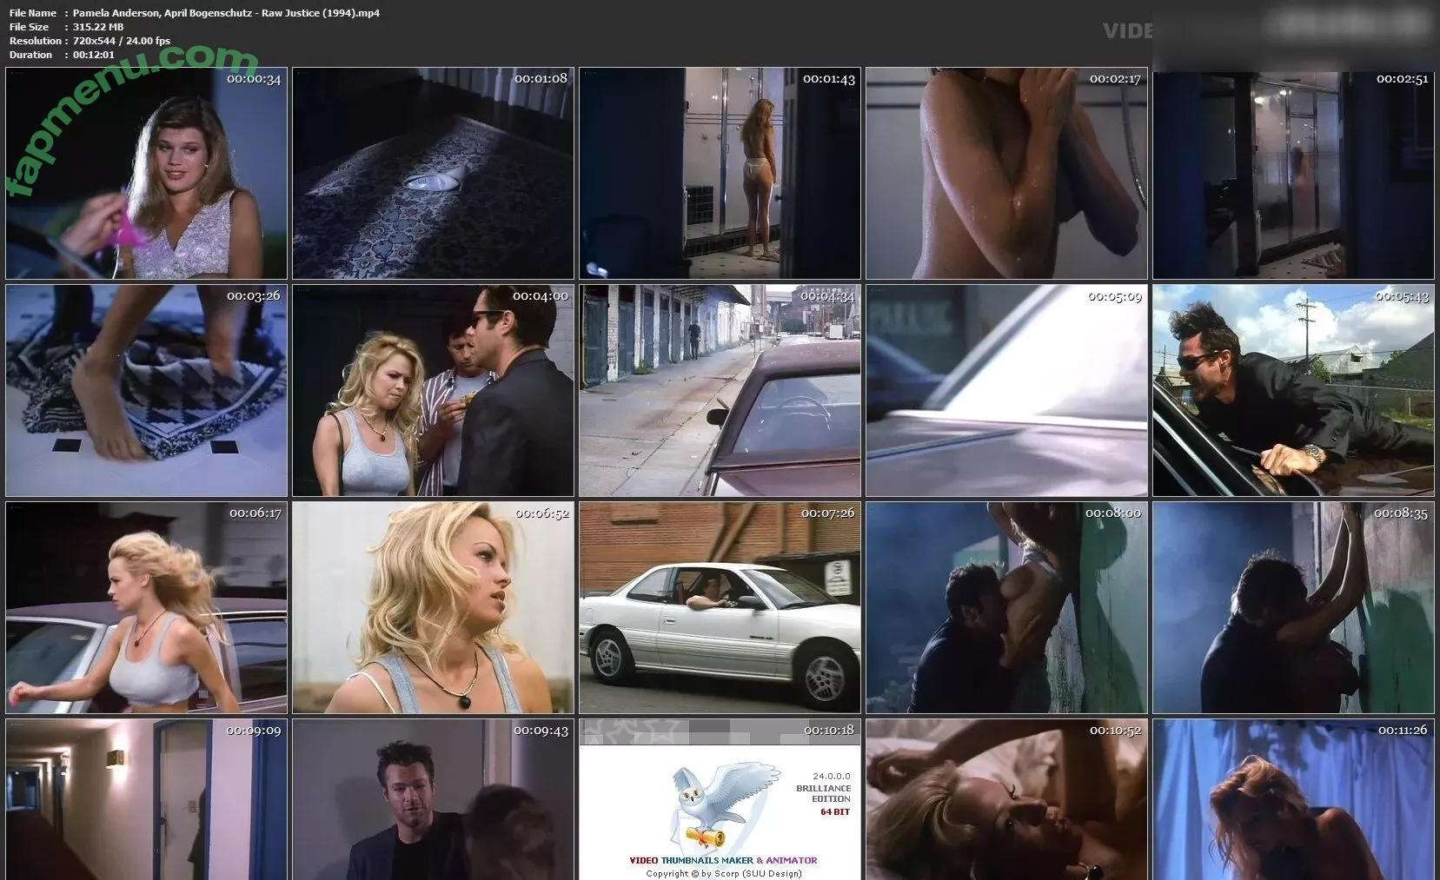Click the 'BRILLIANCE EDITION' label
Image resolution: width=1440 pixels, height=880 pixels.
[x=824, y=793]
